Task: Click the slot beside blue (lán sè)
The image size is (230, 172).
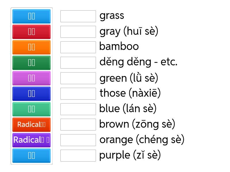Action: click(x=78, y=109)
